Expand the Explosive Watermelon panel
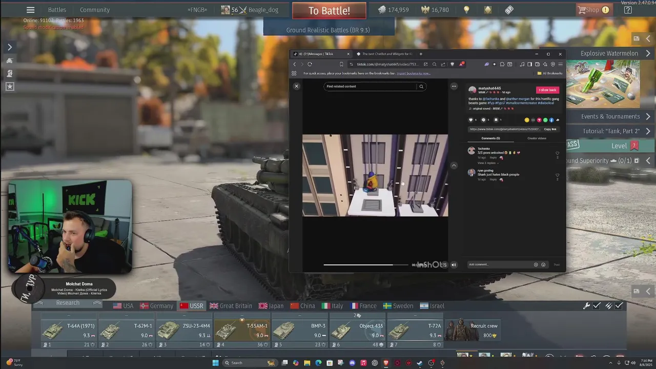The image size is (656, 369). [x=648, y=53]
